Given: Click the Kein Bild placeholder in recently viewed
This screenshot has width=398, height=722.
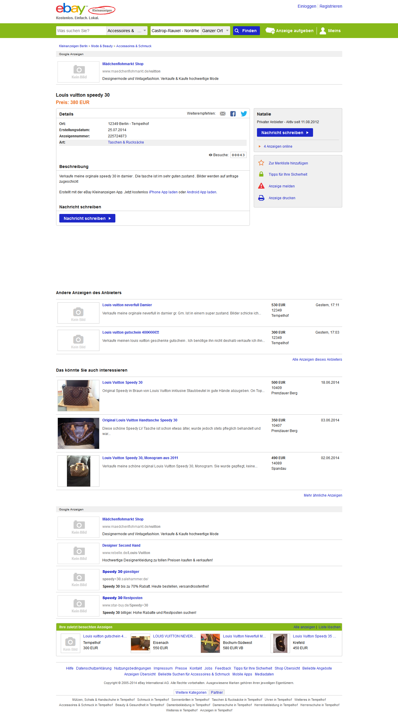Looking at the screenshot, I should (x=71, y=643).
